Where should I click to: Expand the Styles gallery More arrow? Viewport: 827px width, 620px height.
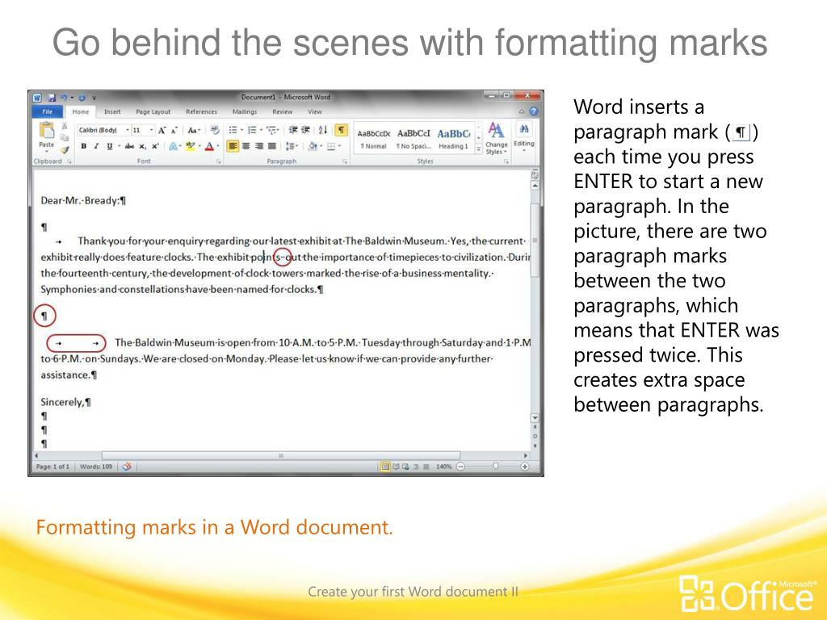point(478,149)
